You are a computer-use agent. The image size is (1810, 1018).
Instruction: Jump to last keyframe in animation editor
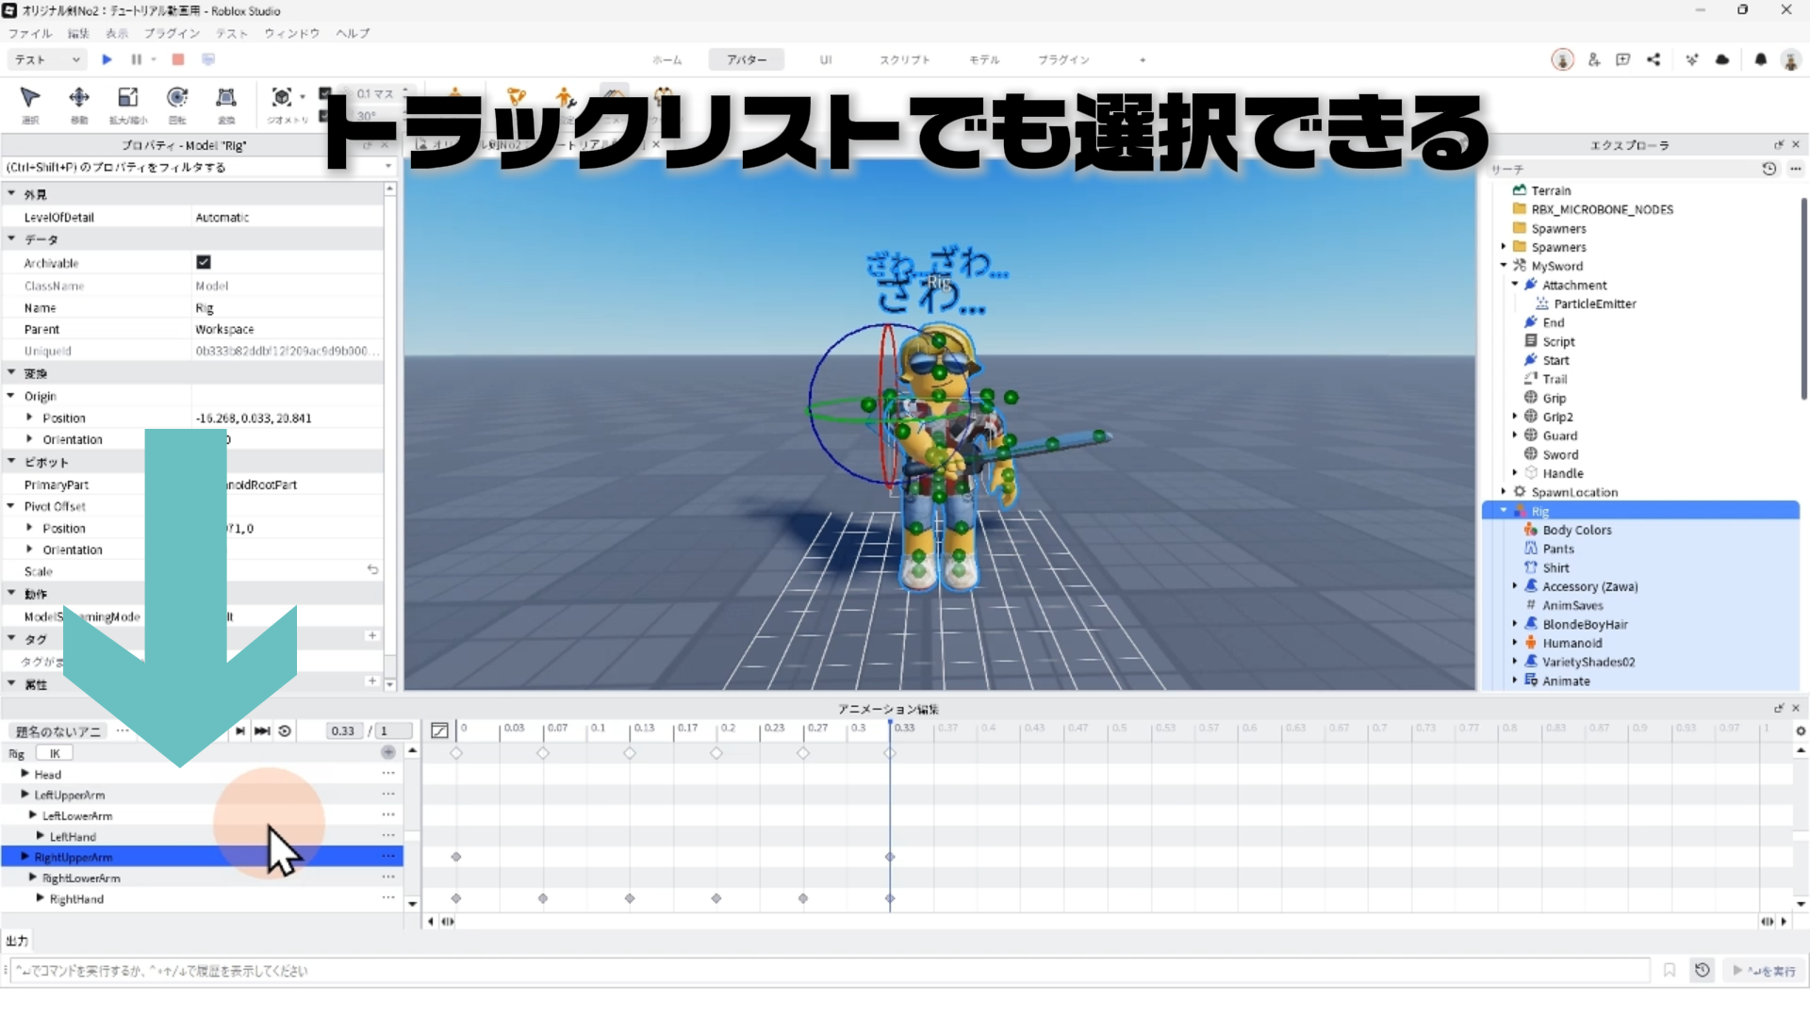tap(262, 731)
